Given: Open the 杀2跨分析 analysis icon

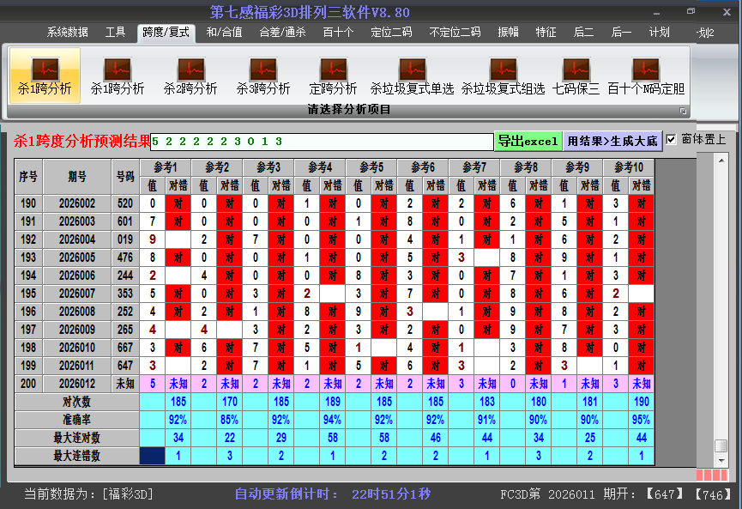Looking at the screenshot, I should (190, 69).
